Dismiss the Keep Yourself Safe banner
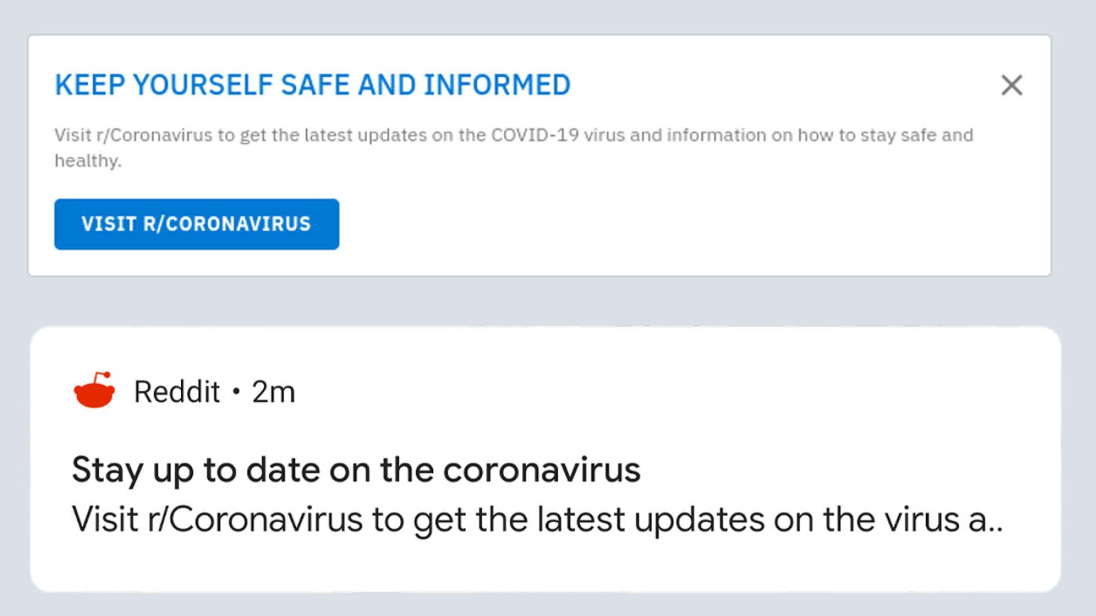1096x616 pixels. (x=1011, y=86)
